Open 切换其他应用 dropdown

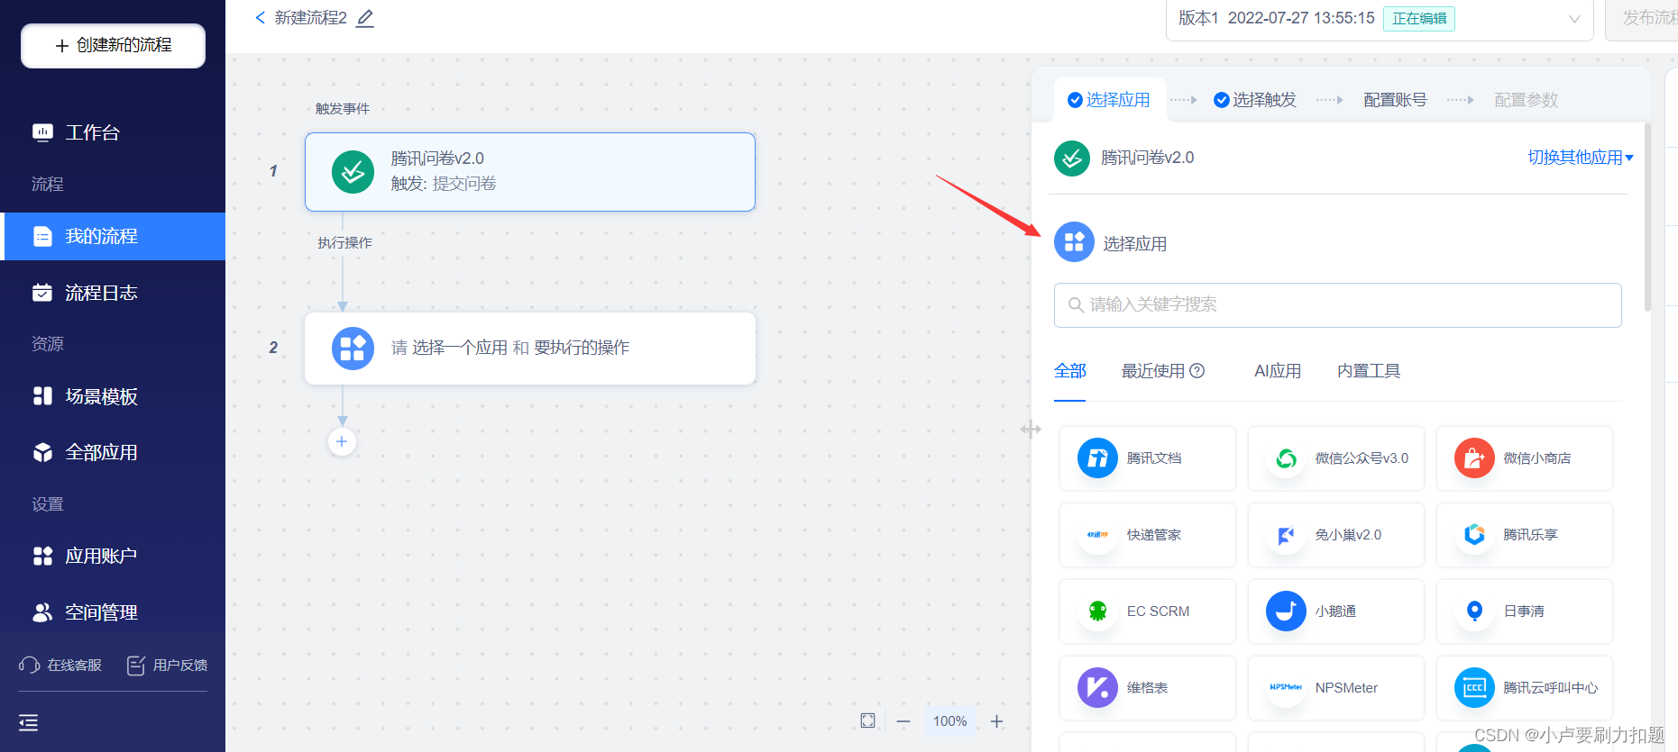click(1581, 158)
